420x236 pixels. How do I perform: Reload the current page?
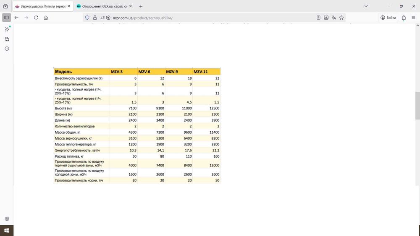click(x=36, y=18)
